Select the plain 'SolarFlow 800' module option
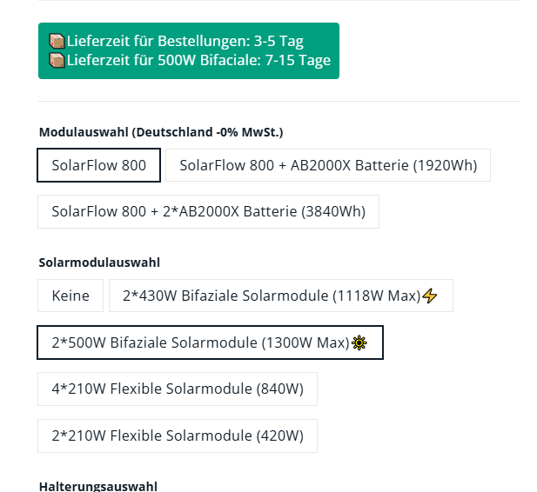This screenshot has height=492, width=537. 98,165
